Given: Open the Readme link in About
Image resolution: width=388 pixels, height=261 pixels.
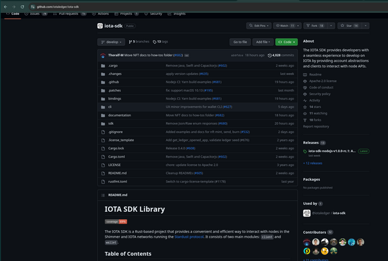Looking at the screenshot, I should 315,74.
